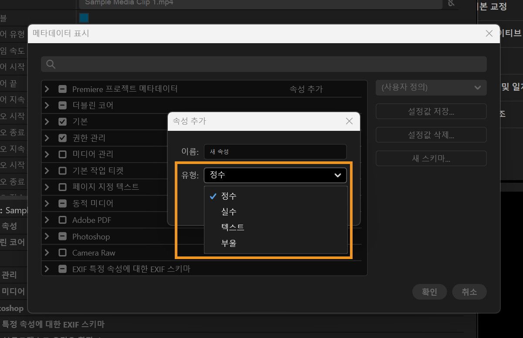Image resolution: width=523 pixels, height=338 pixels.
Task: Toggle the Premiere 프로젝트 메타데이터 checkbox
Action: (x=62, y=89)
